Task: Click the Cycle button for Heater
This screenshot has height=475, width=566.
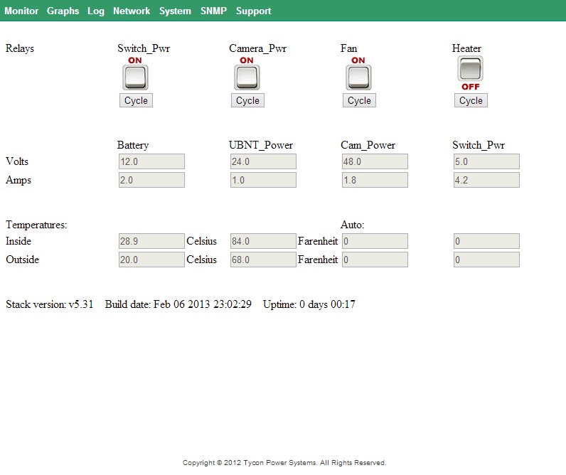Action: coord(471,101)
